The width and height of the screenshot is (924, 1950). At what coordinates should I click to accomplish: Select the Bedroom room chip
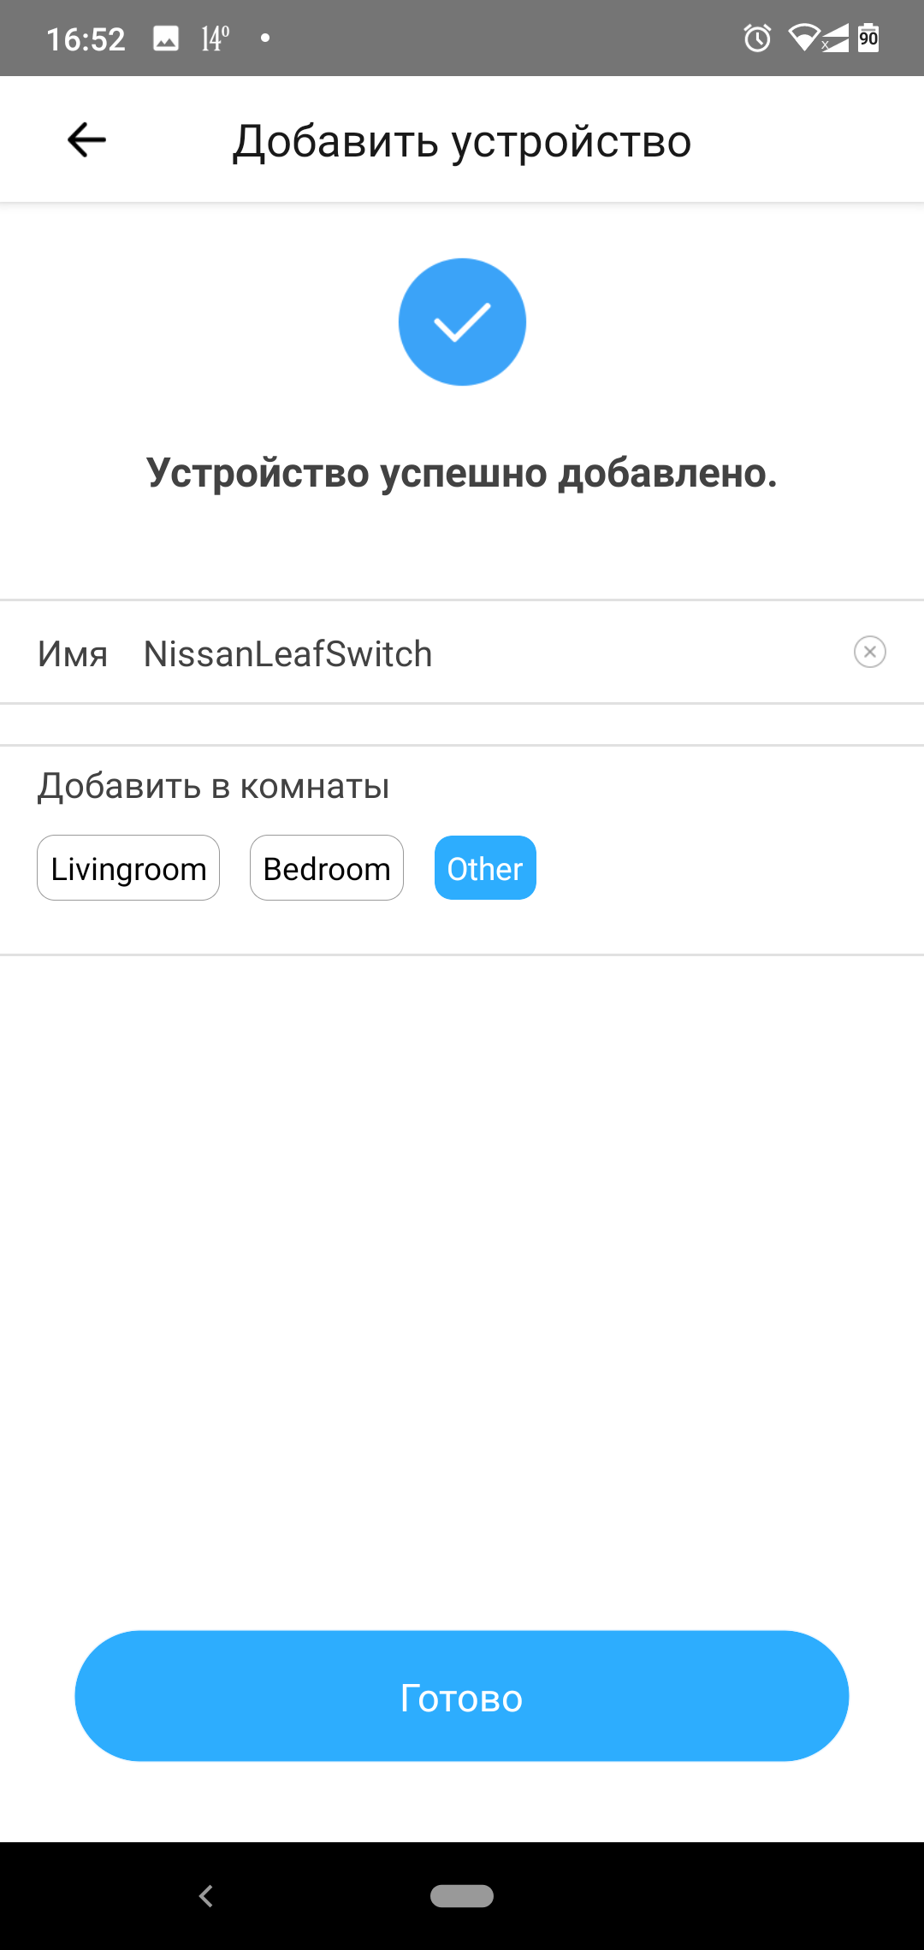tap(327, 868)
